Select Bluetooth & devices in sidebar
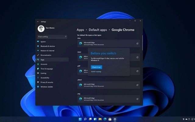195x122 pixels. point(47,46)
